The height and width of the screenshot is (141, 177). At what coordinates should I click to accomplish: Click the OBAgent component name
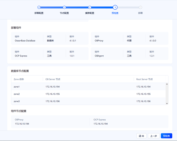pyautogui.click(x=99, y=56)
